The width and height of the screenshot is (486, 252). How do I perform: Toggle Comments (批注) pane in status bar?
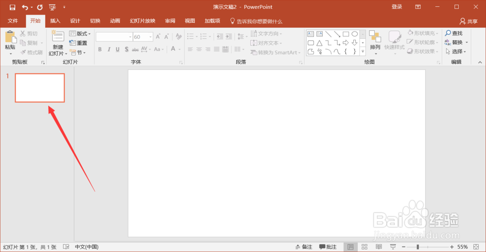(x=328, y=247)
